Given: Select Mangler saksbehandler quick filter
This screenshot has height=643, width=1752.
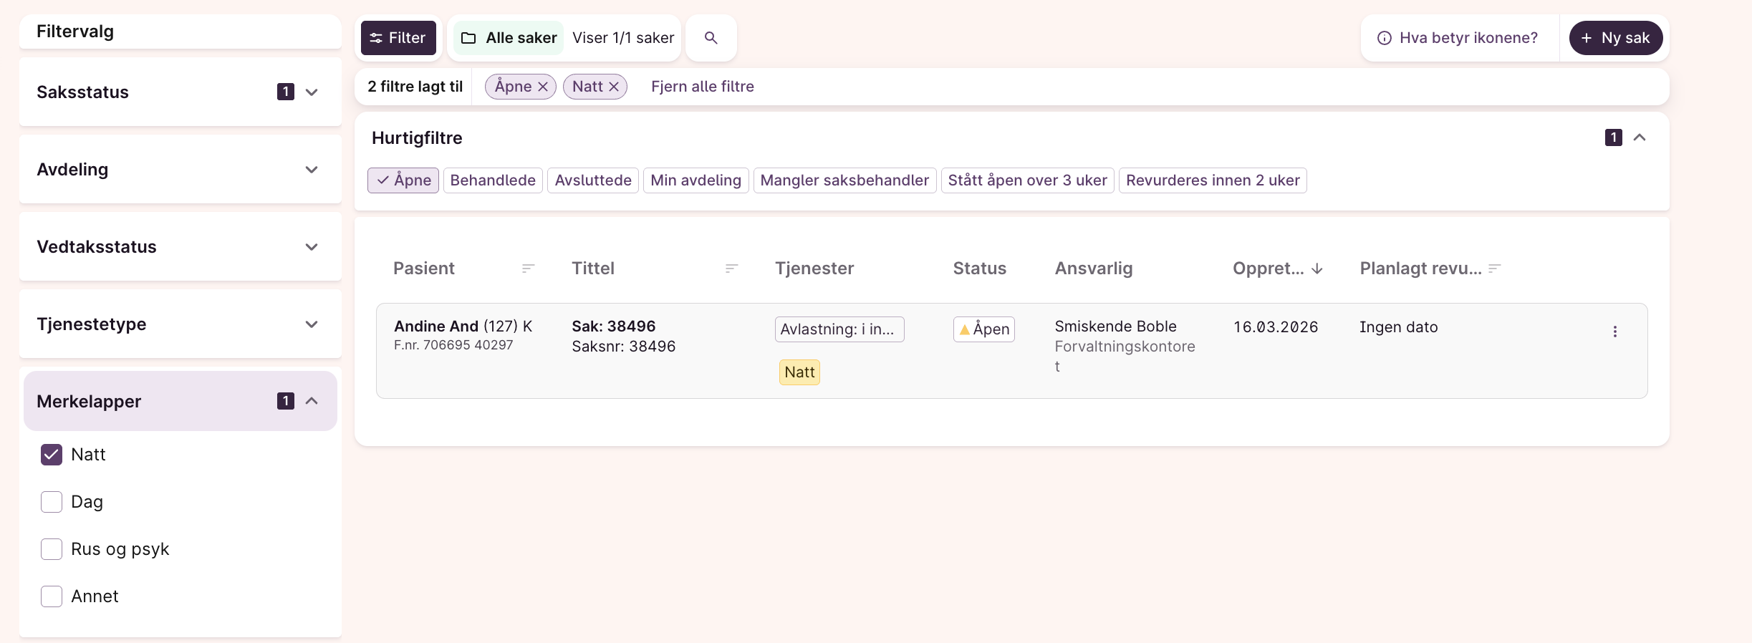Looking at the screenshot, I should click(x=844, y=180).
